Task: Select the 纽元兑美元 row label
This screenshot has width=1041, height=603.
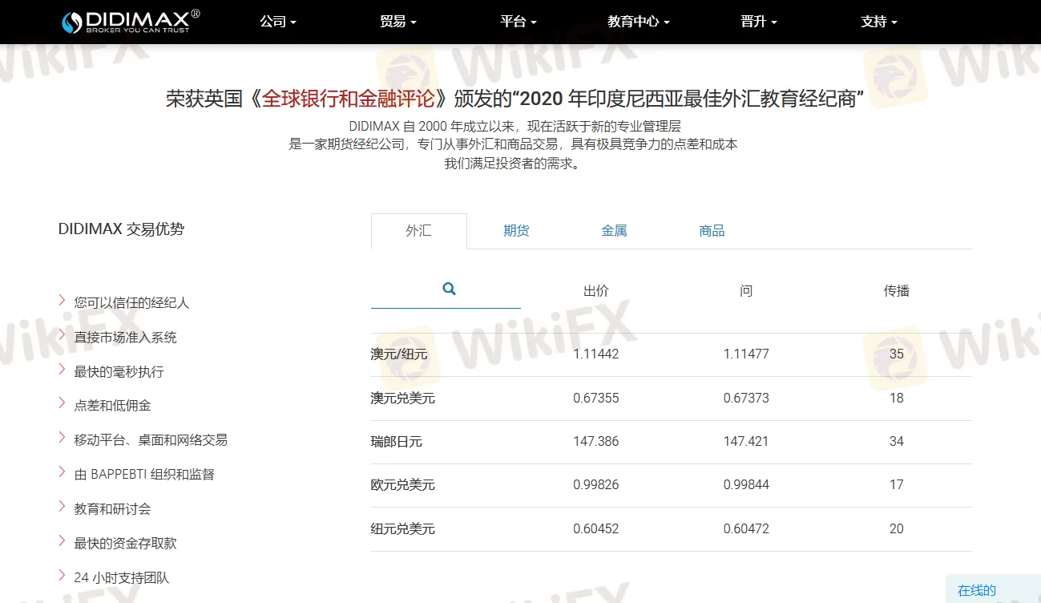Action: tap(402, 529)
